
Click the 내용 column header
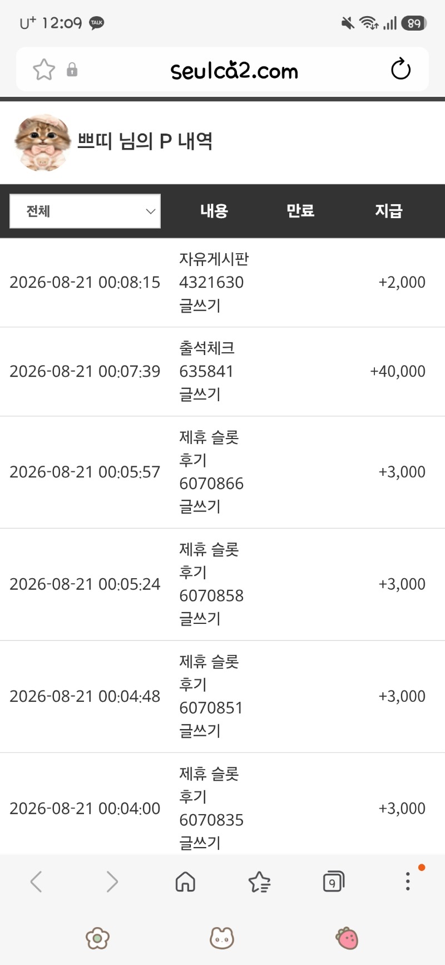pyautogui.click(x=214, y=211)
